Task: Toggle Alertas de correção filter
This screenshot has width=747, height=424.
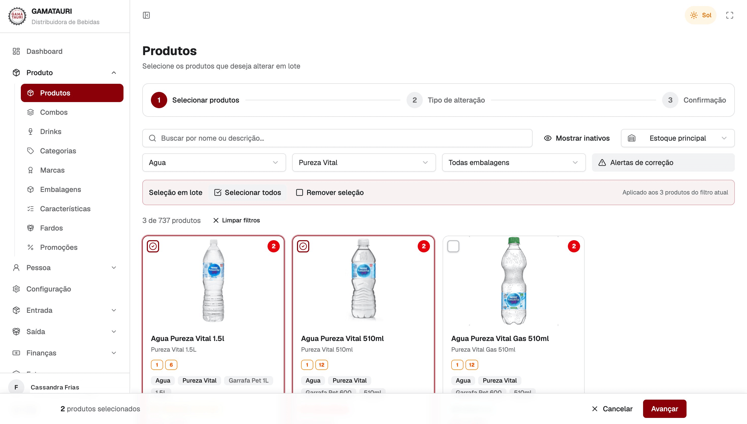Action: [x=663, y=162]
